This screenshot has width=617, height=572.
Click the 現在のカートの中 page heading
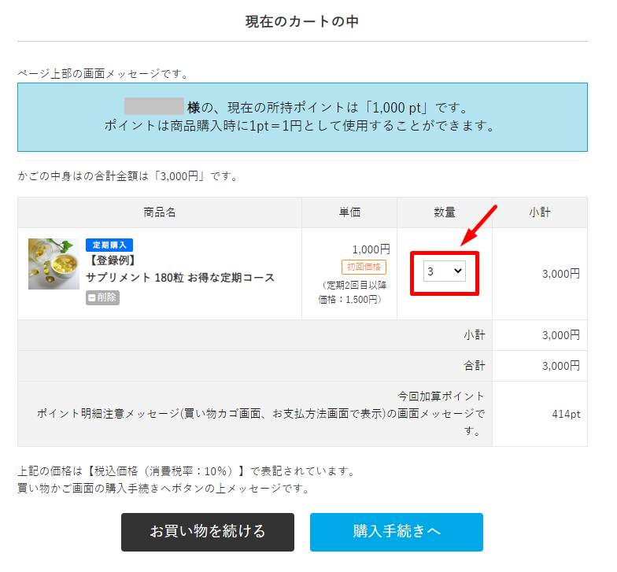(302, 22)
